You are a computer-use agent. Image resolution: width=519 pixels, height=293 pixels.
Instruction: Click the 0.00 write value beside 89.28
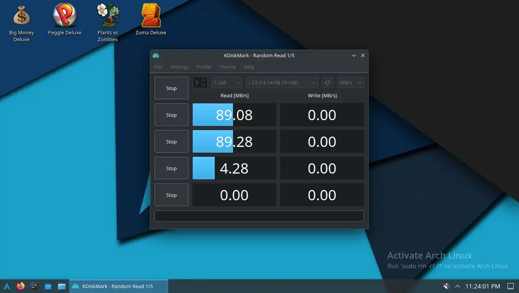322,142
